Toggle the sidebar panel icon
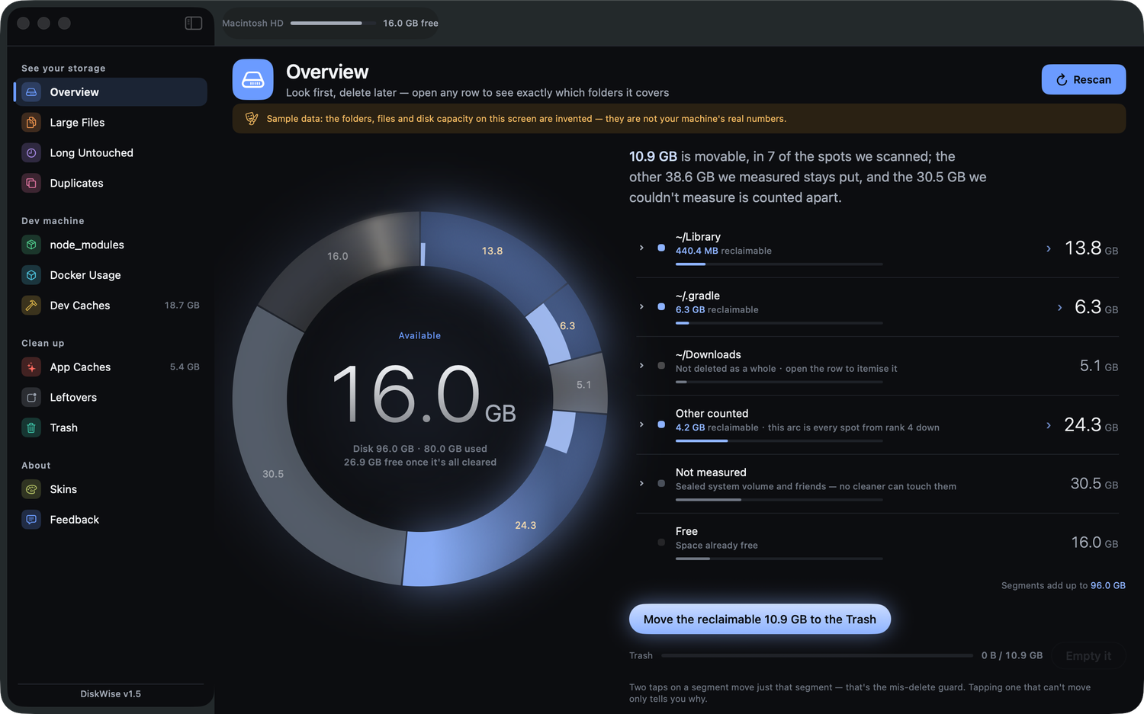Screen dimensions: 1144x714 [x=194, y=23]
